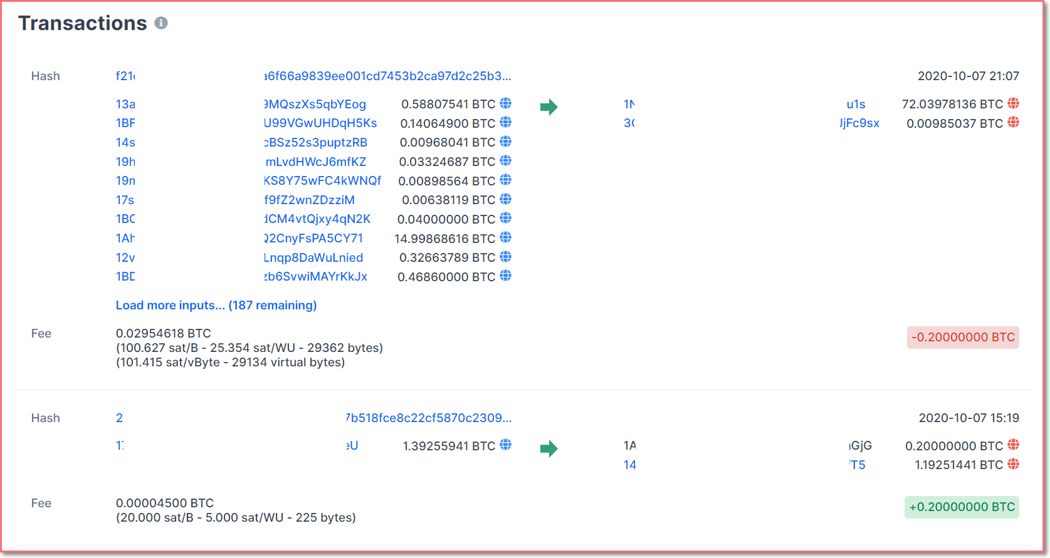Open transaction hash ending 5870c2309...
Viewport: 1050px width, 558px height.
[429, 418]
